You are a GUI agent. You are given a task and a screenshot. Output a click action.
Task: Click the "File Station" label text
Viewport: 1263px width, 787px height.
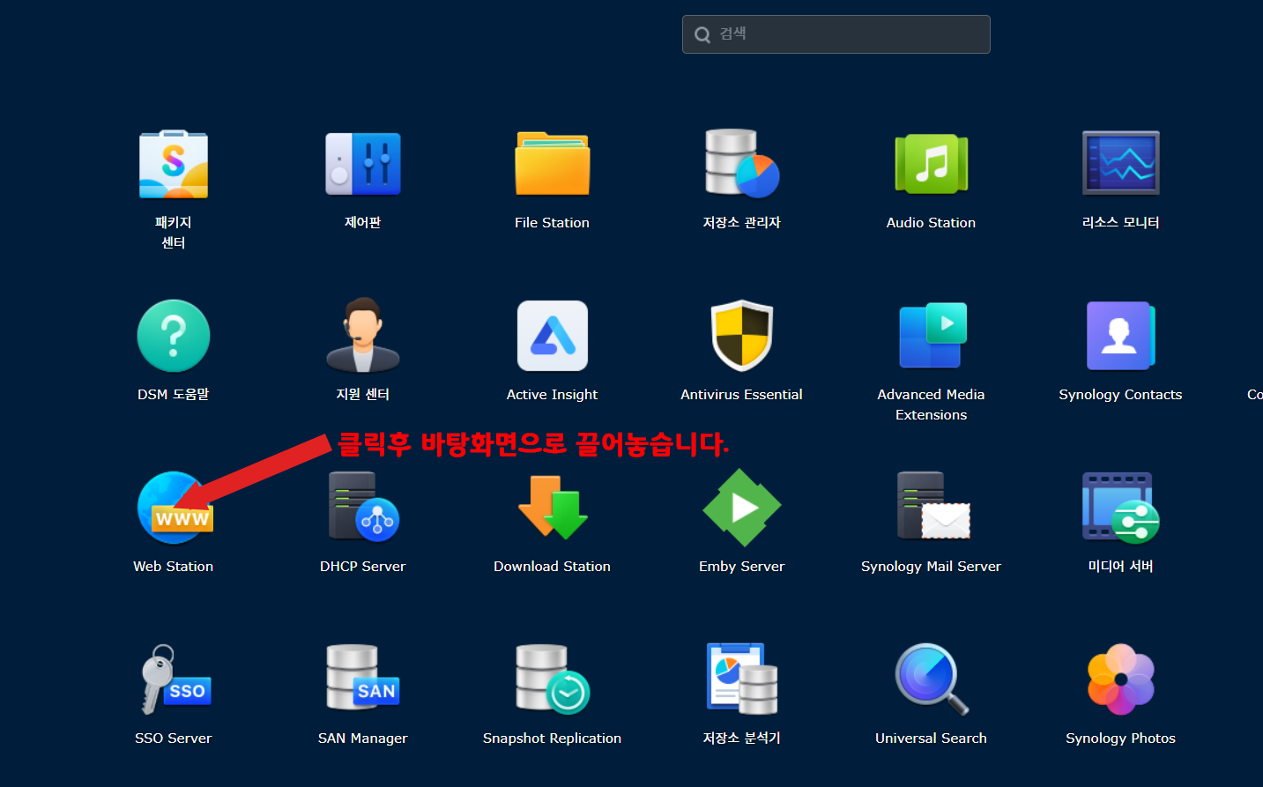pyautogui.click(x=553, y=223)
